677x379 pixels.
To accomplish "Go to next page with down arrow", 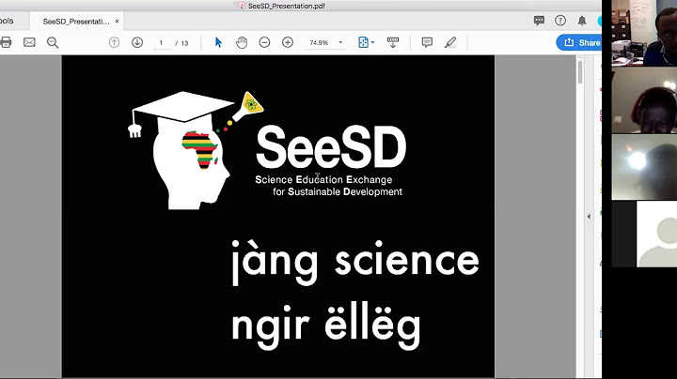I will (137, 42).
